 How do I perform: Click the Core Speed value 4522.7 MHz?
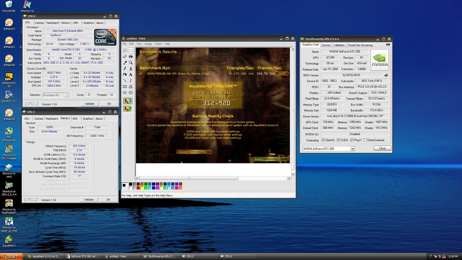(54, 73)
